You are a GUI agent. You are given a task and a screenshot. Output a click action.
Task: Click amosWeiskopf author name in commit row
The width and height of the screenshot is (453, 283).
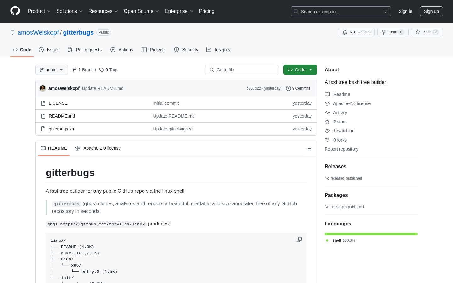[64, 88]
